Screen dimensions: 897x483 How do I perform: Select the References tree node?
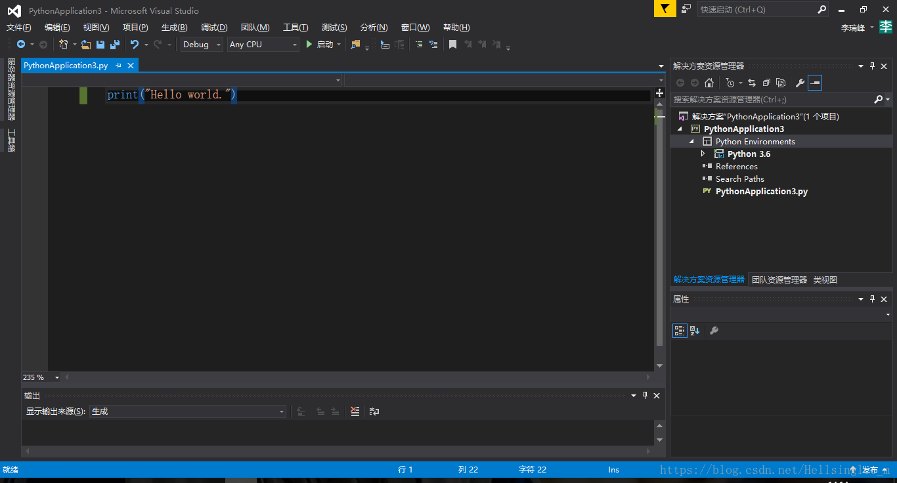coord(736,167)
